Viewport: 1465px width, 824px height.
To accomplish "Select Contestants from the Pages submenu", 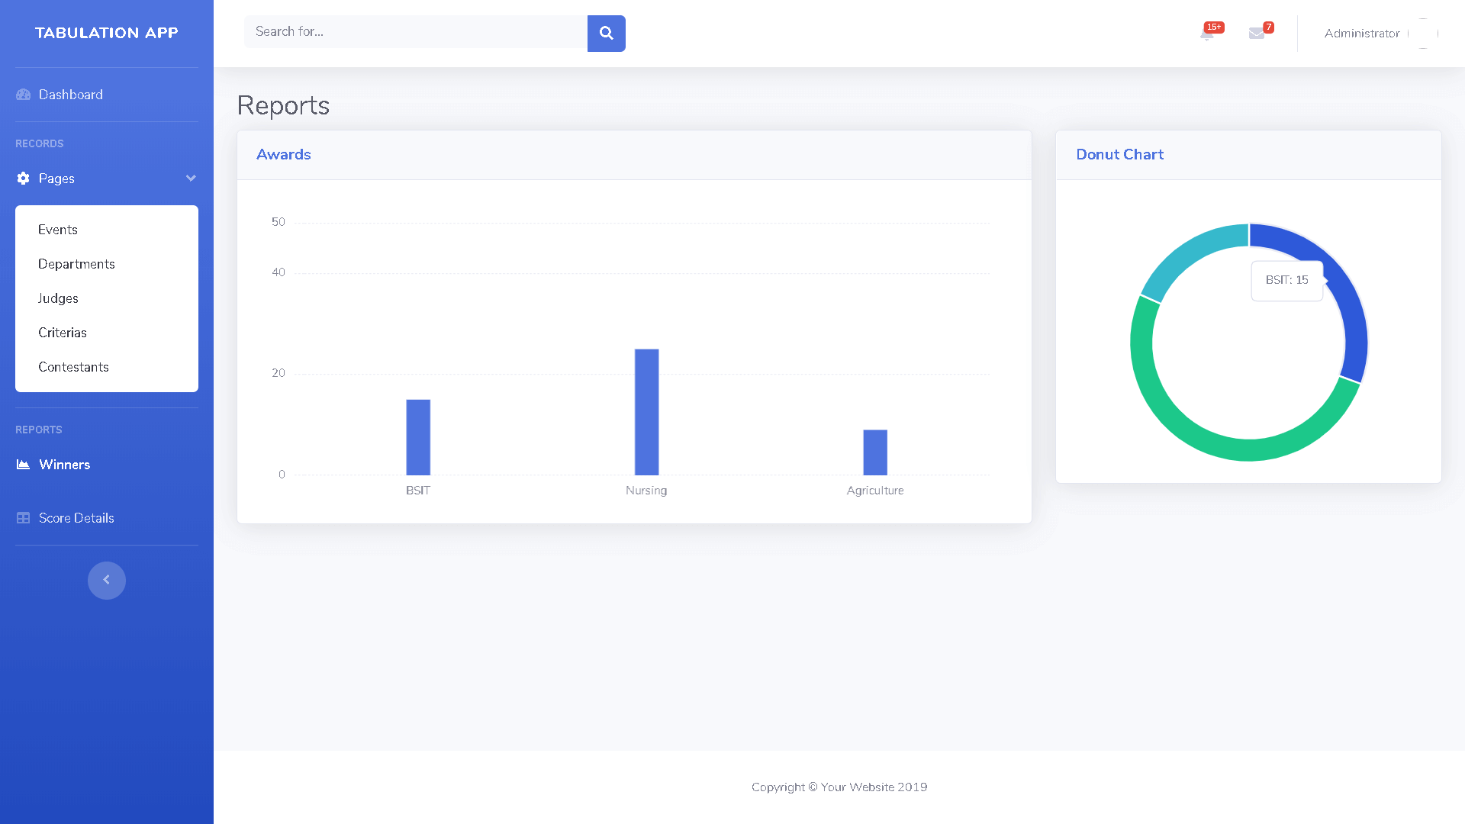I will (73, 366).
